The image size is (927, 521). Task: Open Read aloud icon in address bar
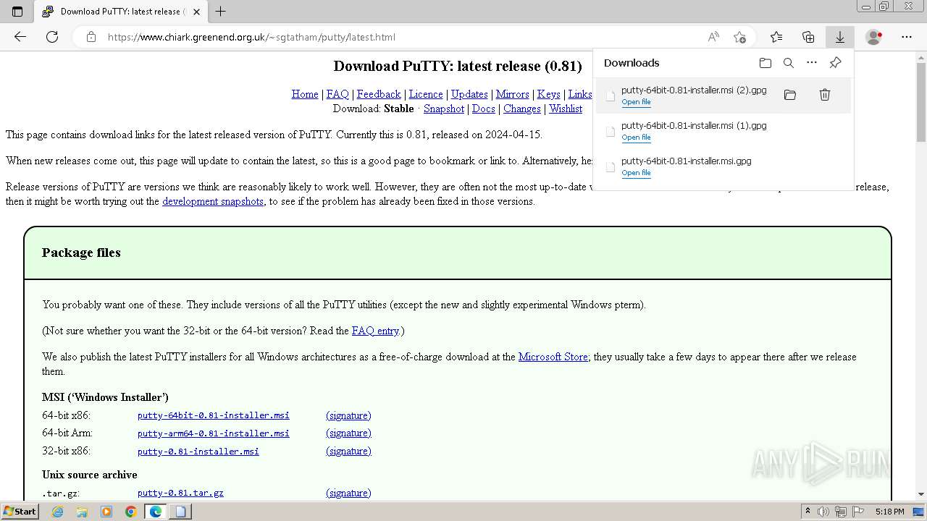pyautogui.click(x=713, y=37)
